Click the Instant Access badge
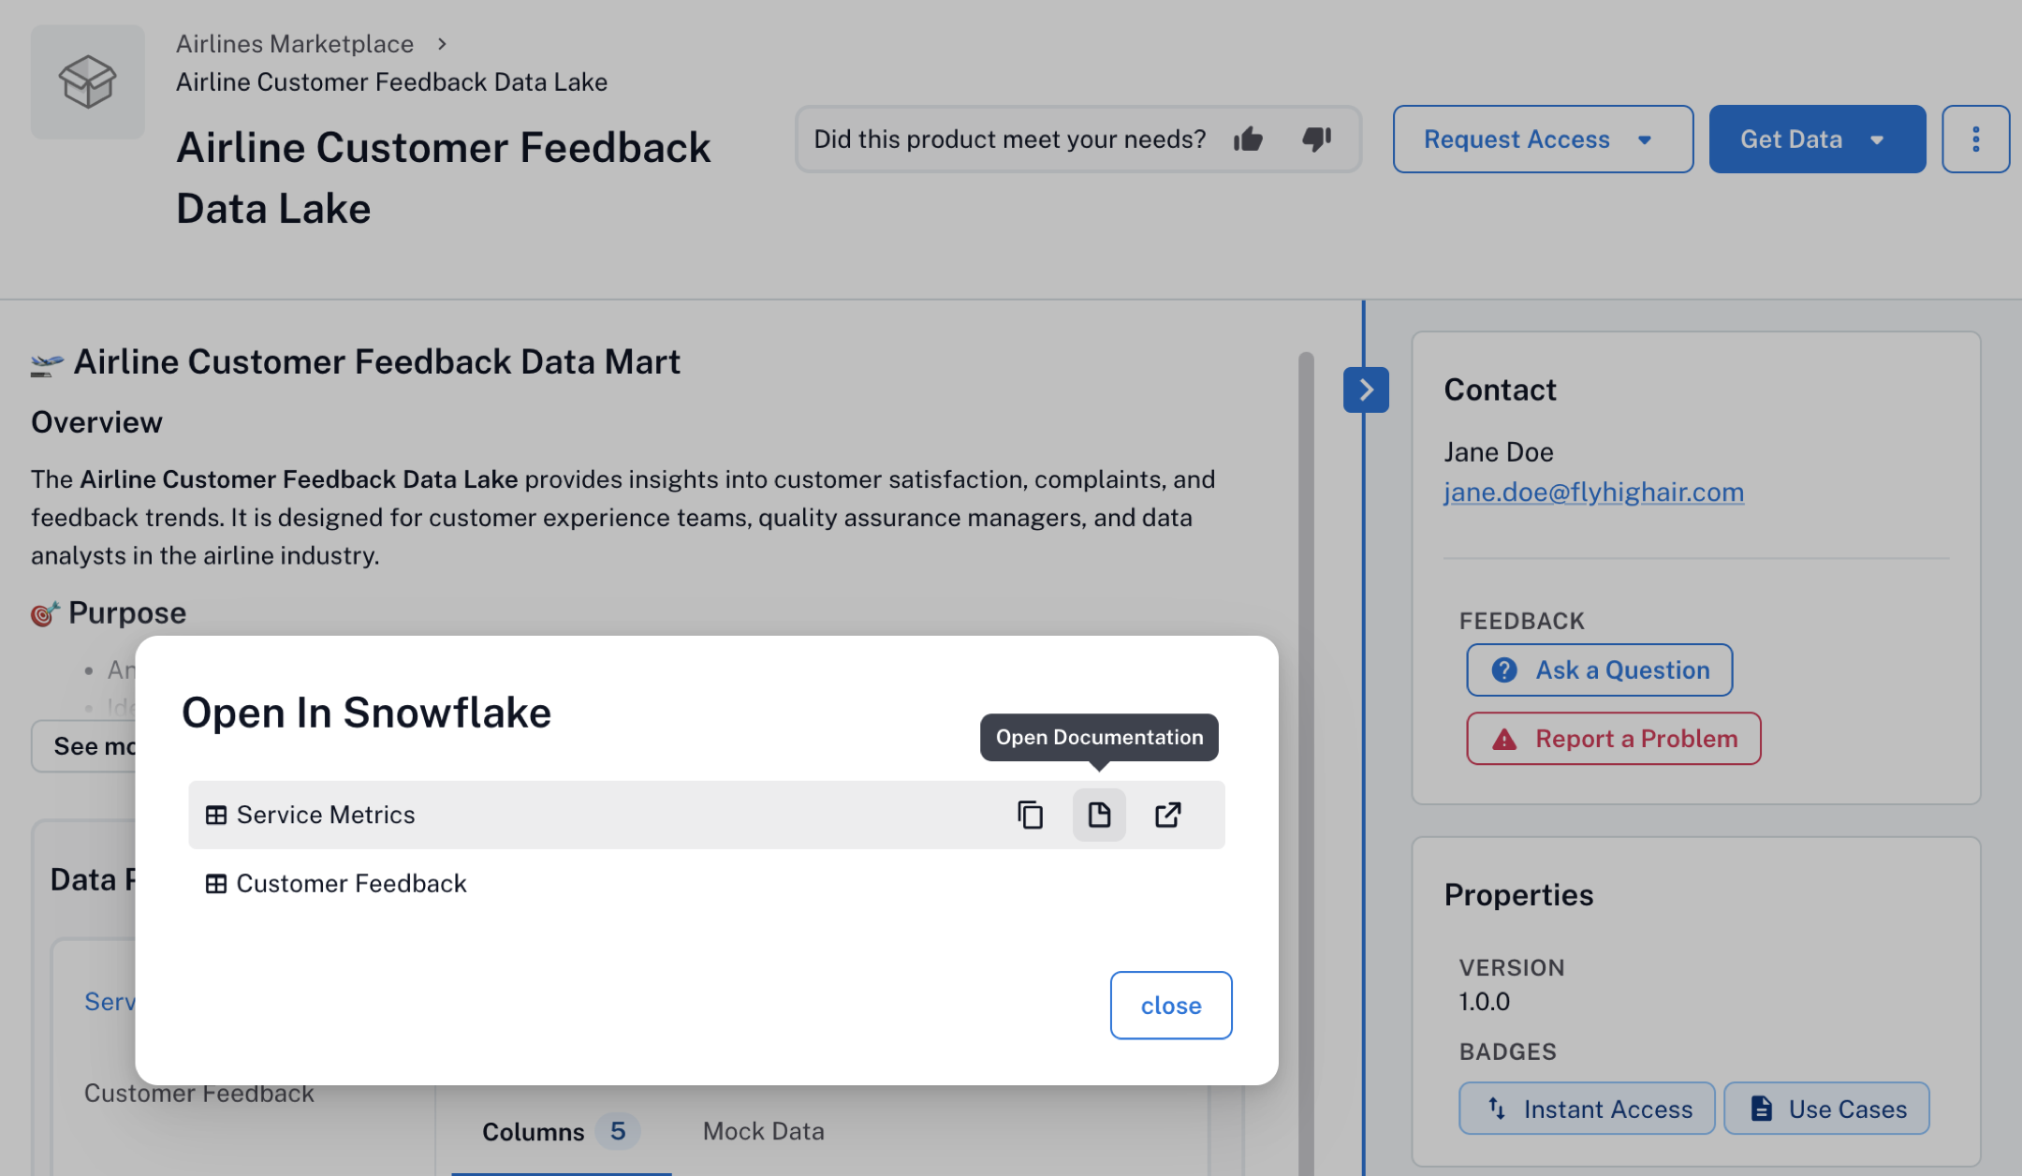2022x1176 pixels. pyautogui.click(x=1587, y=1109)
